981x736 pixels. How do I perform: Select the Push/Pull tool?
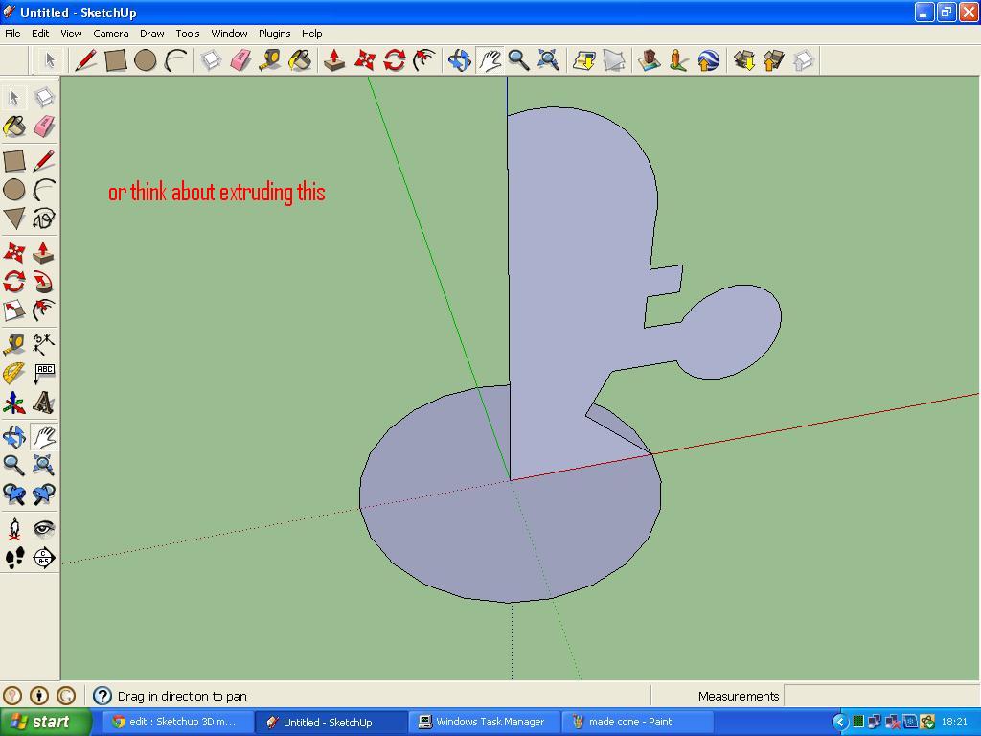pyautogui.click(x=43, y=251)
